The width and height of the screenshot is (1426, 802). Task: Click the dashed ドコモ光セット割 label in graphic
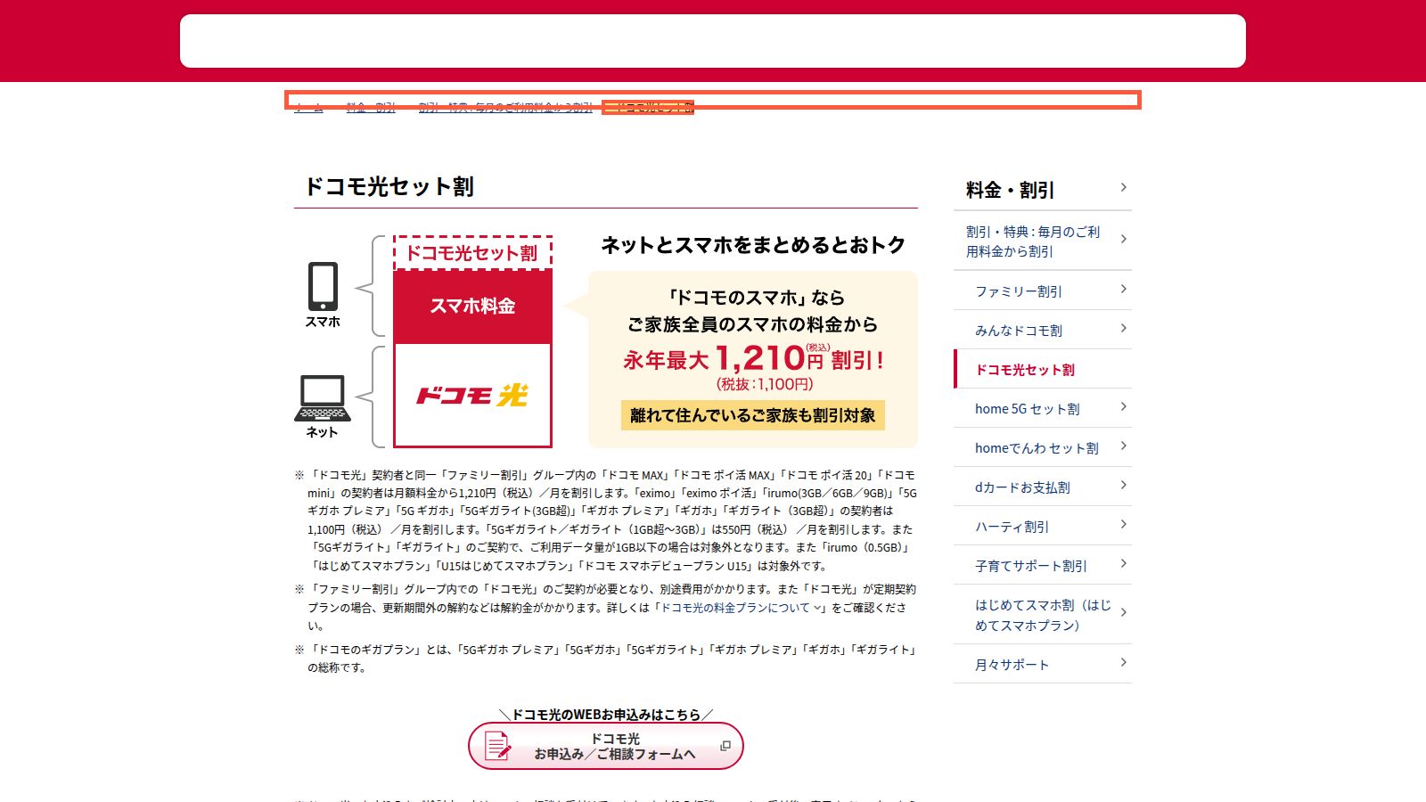472,253
